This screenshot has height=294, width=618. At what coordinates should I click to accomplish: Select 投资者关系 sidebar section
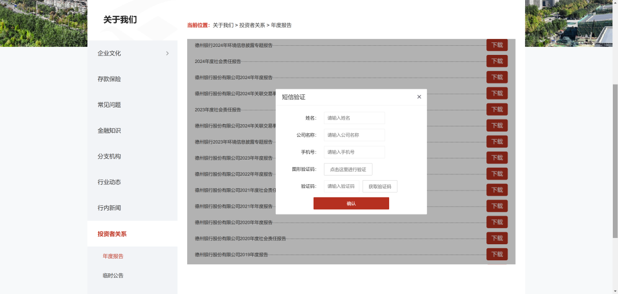point(112,234)
